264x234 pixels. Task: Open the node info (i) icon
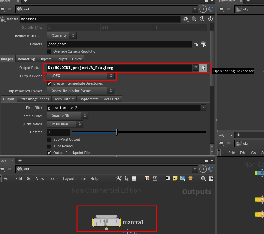(202, 19)
